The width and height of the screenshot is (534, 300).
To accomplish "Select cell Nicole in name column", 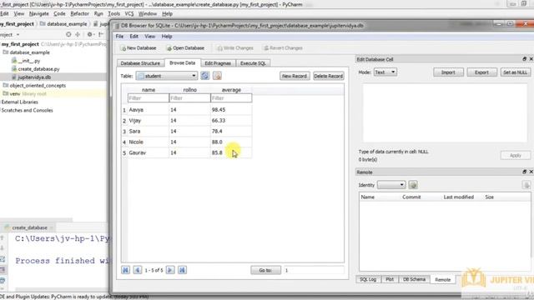I will tap(149, 142).
